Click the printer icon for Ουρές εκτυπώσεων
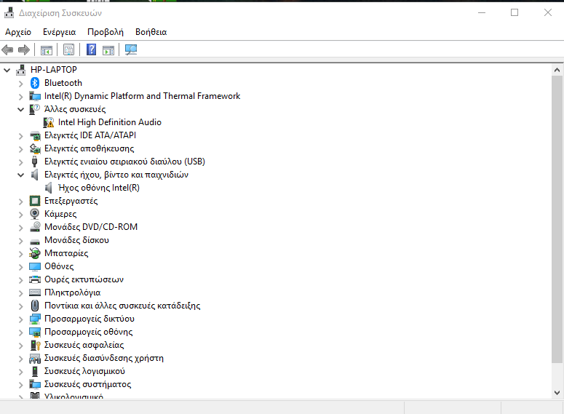The width and height of the screenshot is (564, 414). (34, 279)
